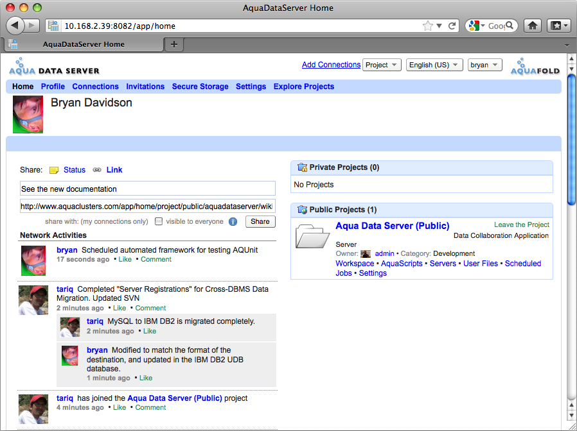The image size is (577, 431).
Task: Like tariq's MySQL to IBM DB2 comment
Action: point(150,331)
